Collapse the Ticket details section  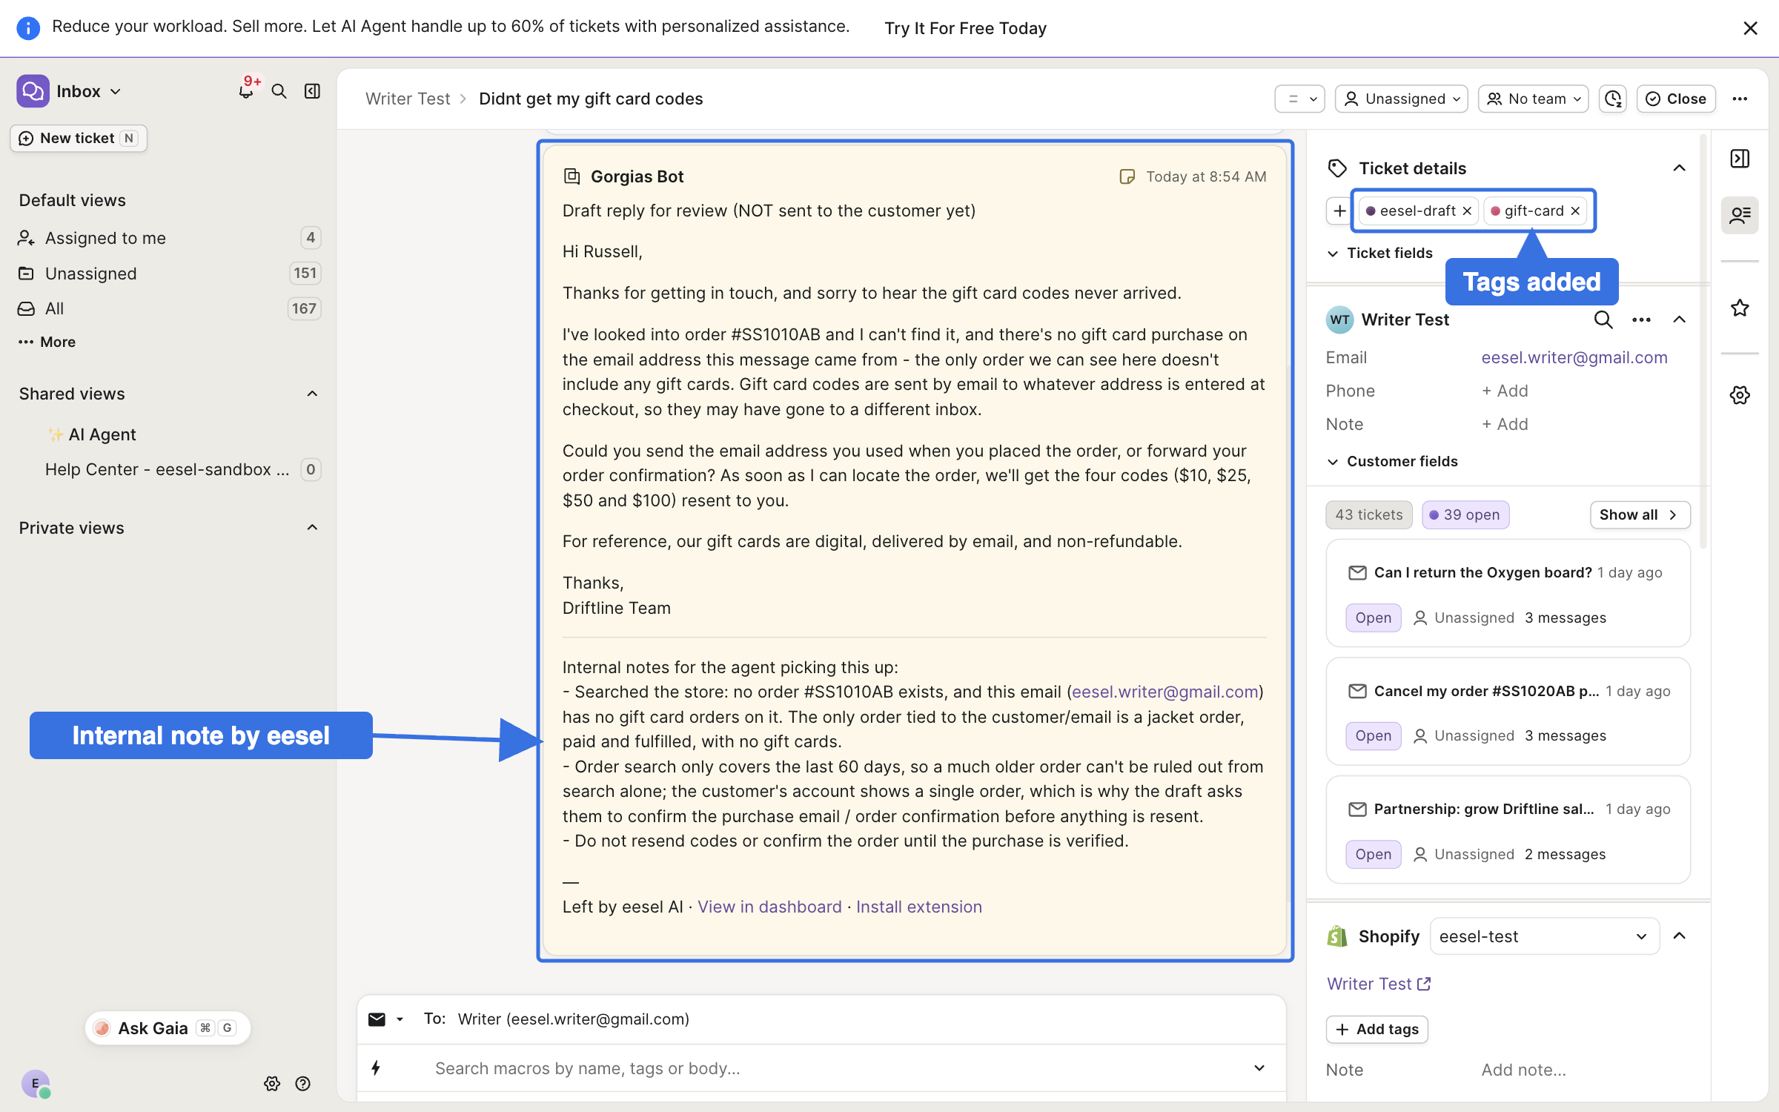[1679, 168]
